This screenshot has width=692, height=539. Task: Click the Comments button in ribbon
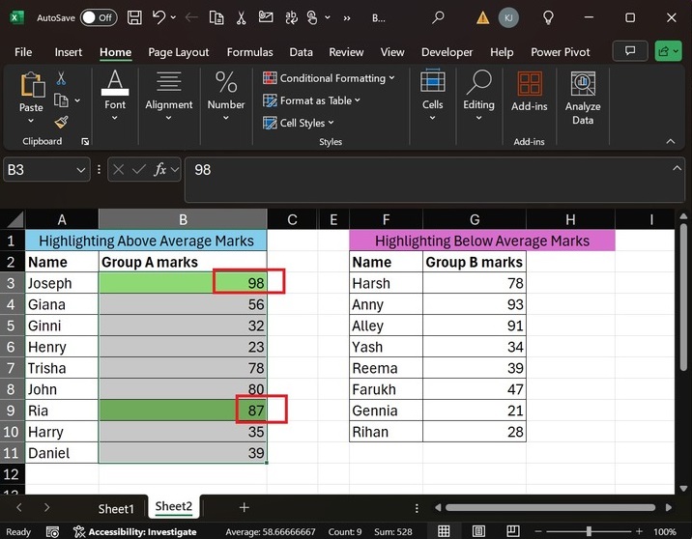[x=631, y=51]
